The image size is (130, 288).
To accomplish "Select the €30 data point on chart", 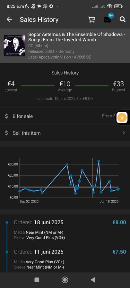I will click(x=67, y=164).
